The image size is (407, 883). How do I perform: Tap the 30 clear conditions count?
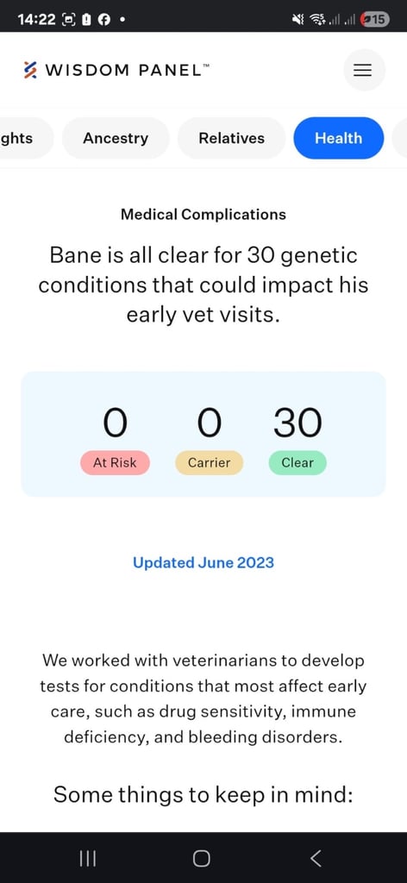pos(297,423)
